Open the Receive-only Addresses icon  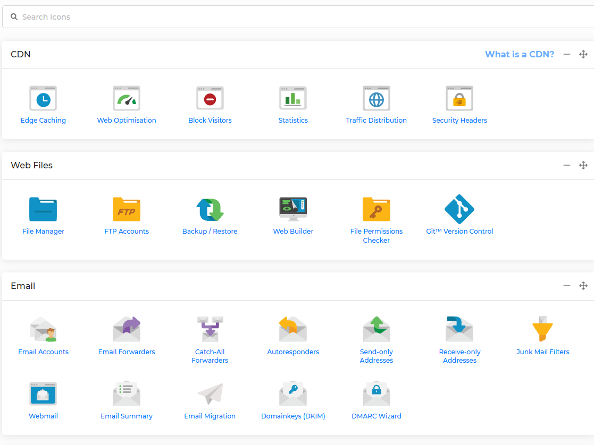point(459,329)
